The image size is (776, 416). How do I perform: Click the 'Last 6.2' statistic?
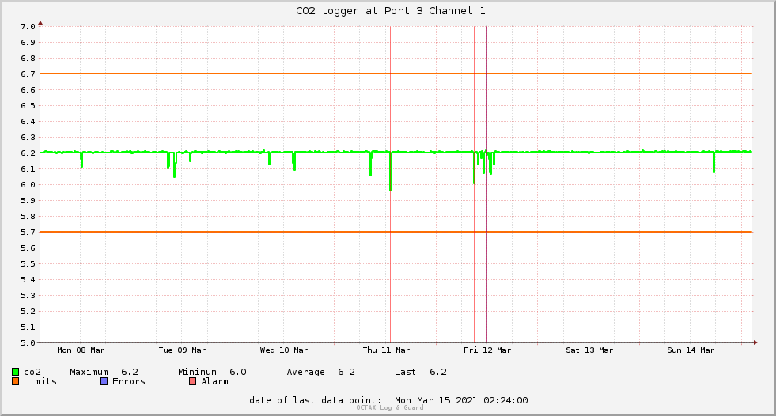pyautogui.click(x=421, y=372)
